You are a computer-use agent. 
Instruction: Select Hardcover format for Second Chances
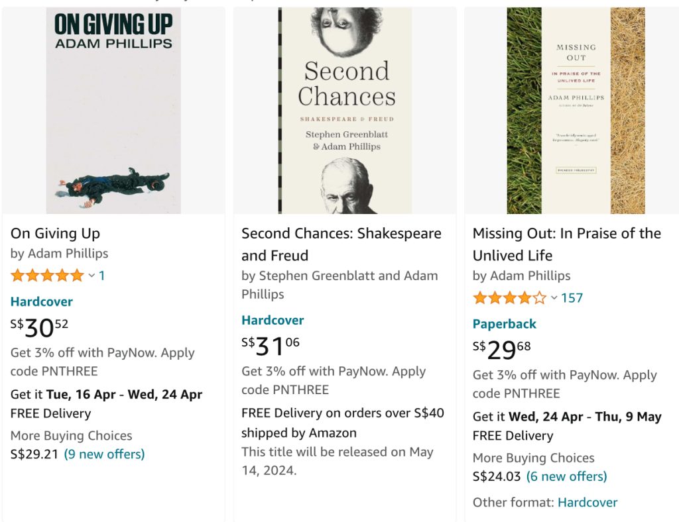[x=273, y=320]
